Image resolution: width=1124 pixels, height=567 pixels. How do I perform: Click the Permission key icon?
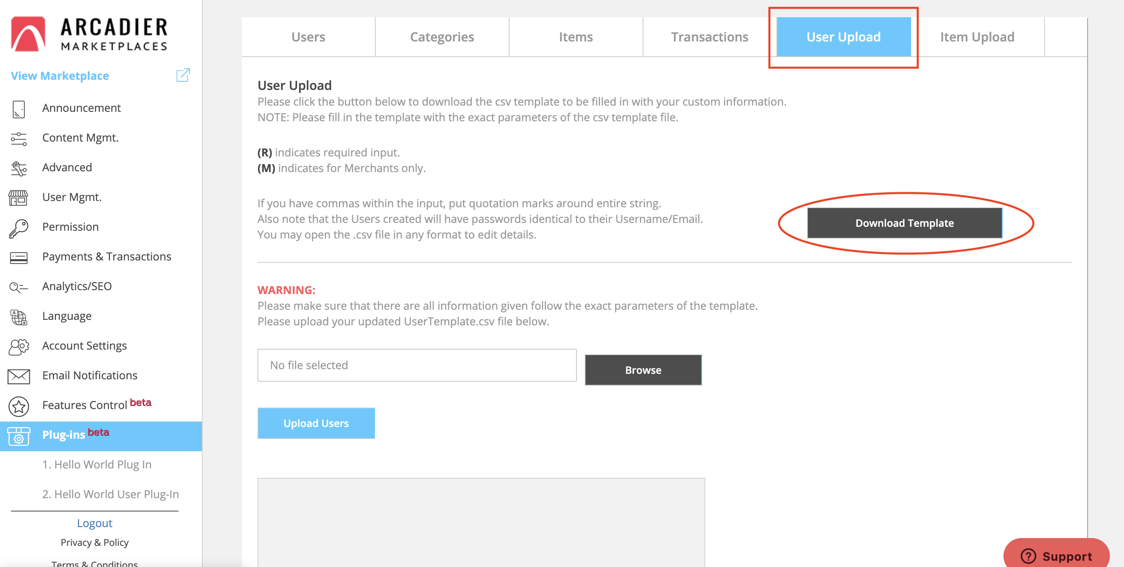tap(18, 228)
